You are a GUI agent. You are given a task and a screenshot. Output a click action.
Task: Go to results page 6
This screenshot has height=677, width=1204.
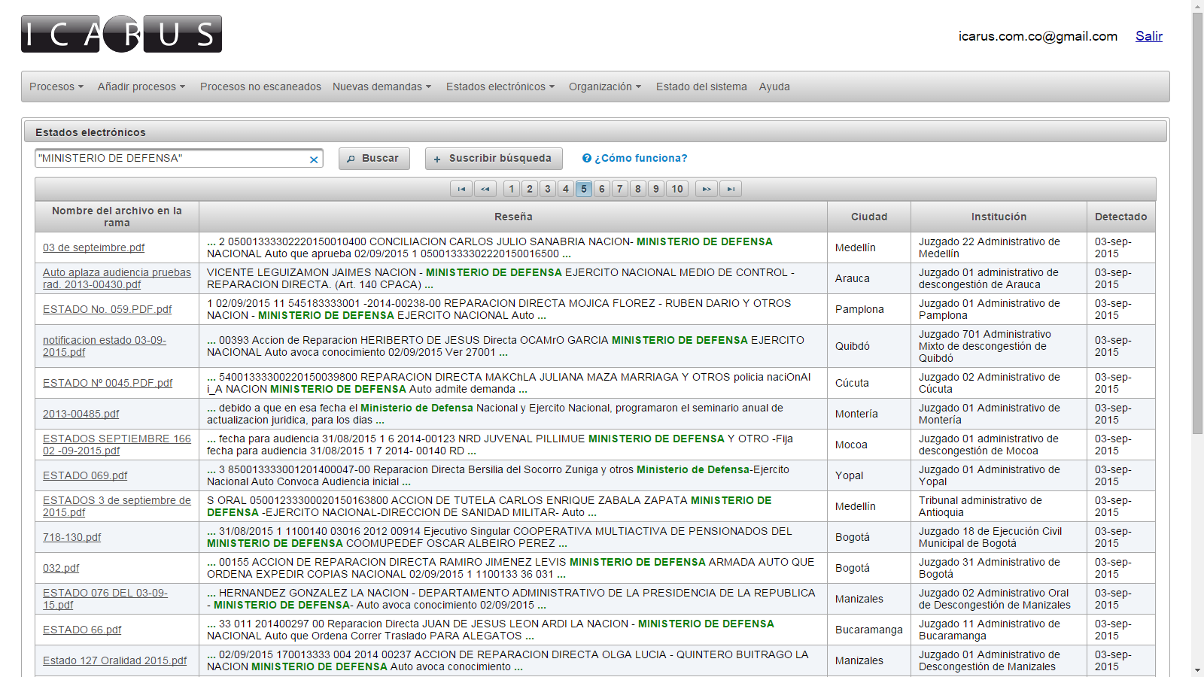602,189
